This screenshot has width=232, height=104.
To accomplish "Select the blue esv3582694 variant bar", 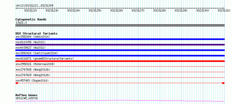I will [120, 39].
